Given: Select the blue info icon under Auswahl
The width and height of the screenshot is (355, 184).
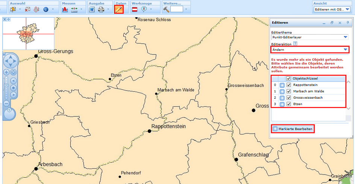Looking at the screenshot, I should point(46,9).
